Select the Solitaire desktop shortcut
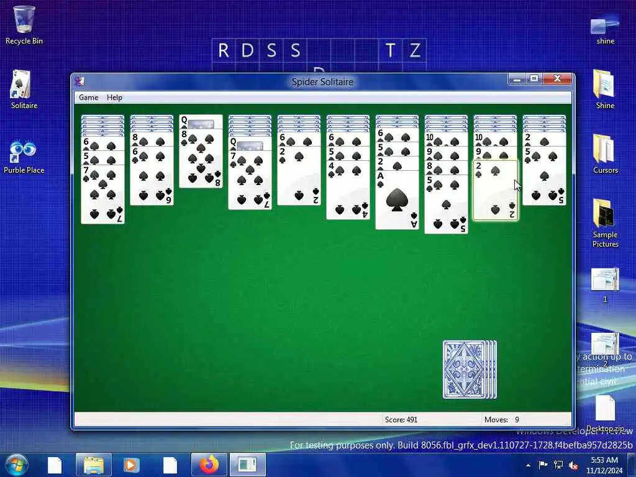This screenshot has height=477, width=636. (24, 89)
